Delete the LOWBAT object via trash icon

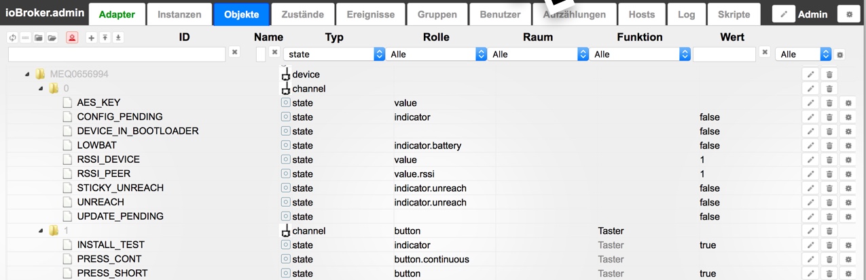pos(829,146)
